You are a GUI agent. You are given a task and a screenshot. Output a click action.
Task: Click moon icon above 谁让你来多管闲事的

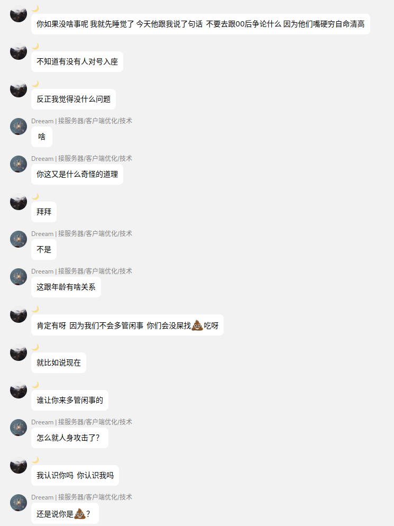pos(35,384)
